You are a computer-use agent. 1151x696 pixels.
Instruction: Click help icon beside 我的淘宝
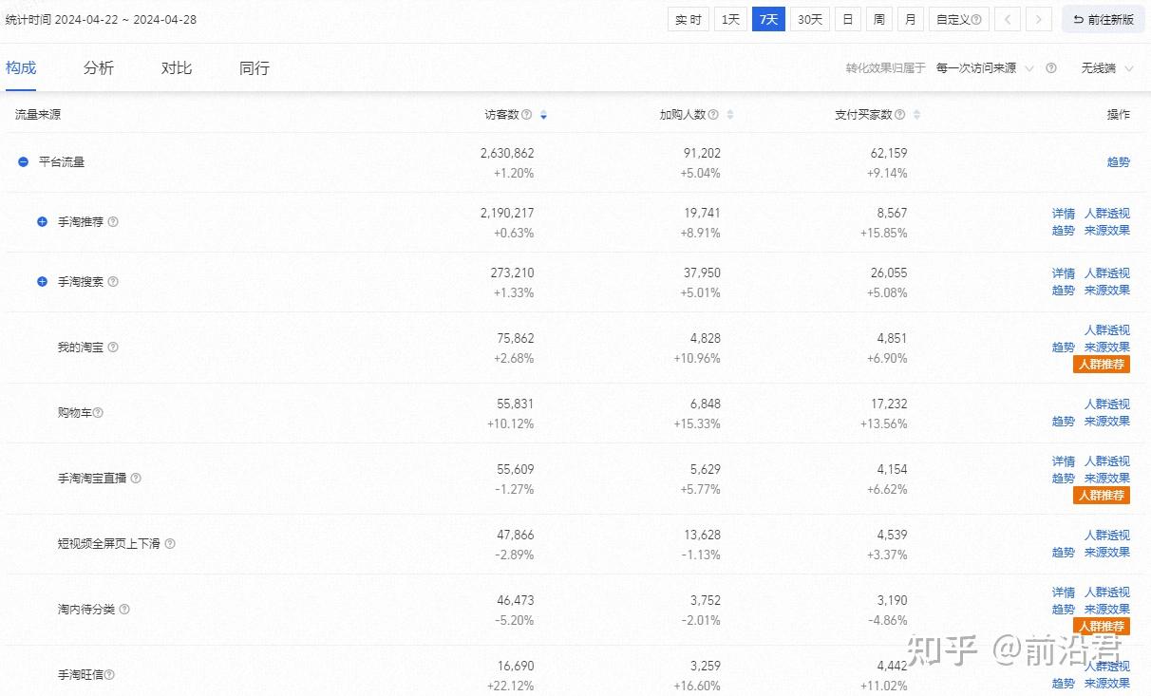(113, 348)
